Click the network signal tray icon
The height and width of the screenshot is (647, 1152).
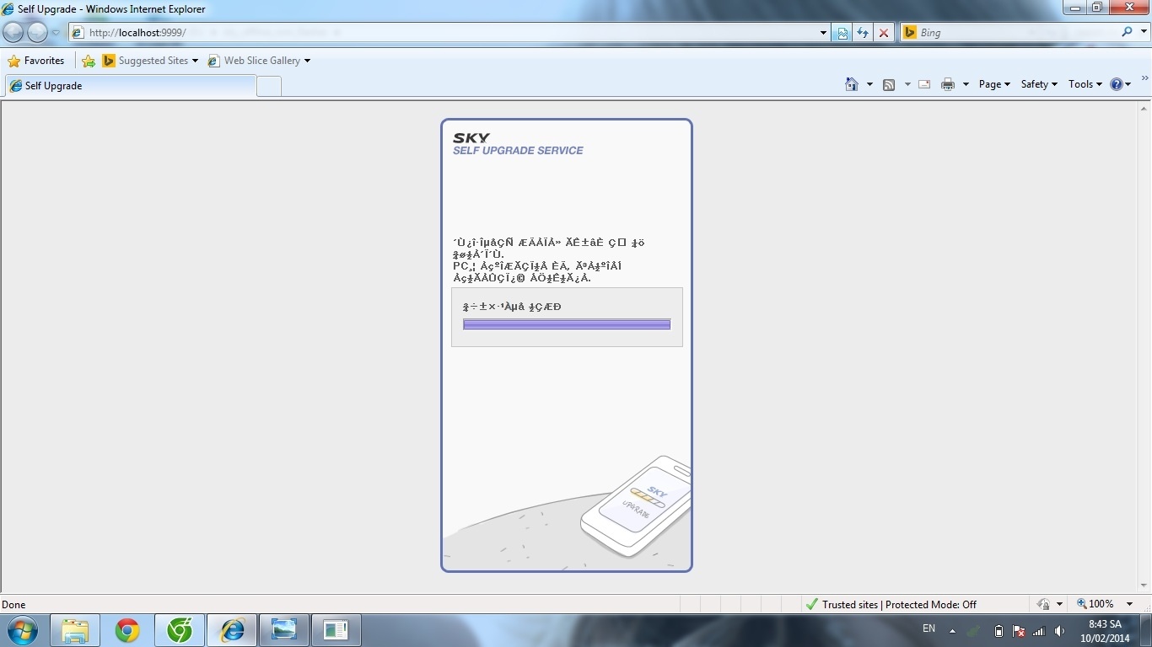(1039, 631)
